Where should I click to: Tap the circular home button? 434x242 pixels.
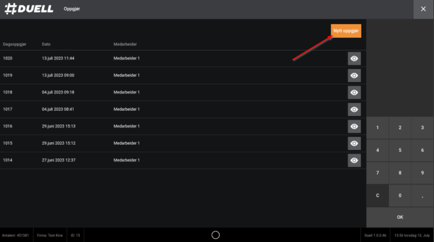coord(215,235)
